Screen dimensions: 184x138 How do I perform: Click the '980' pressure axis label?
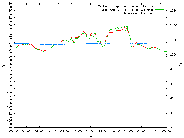tap(172, 69)
